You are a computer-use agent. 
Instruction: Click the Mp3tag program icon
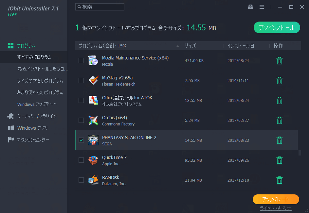93,80
